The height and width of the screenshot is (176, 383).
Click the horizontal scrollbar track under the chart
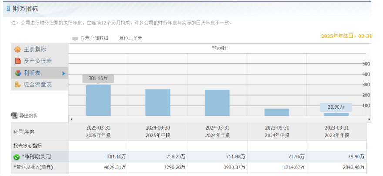point(218,119)
